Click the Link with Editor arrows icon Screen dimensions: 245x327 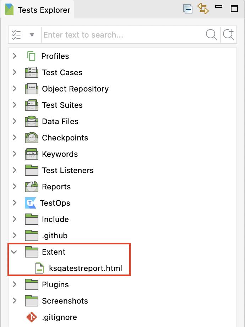coord(203,9)
